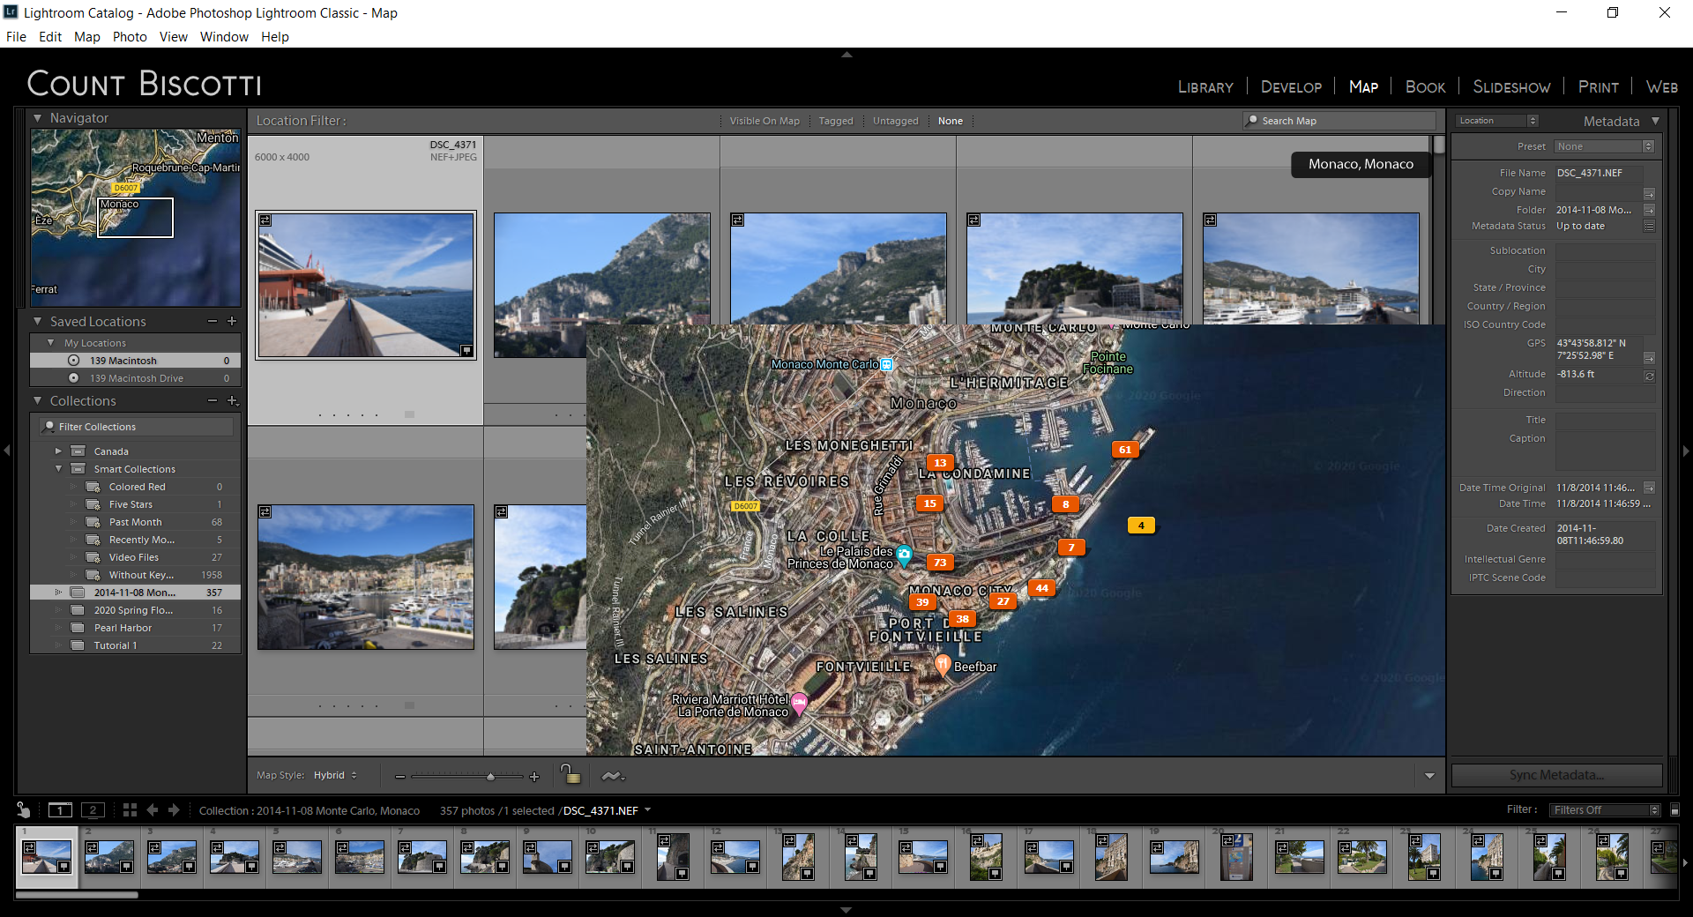Click the Grid view icon in the filmstrip toolbar

(x=130, y=810)
